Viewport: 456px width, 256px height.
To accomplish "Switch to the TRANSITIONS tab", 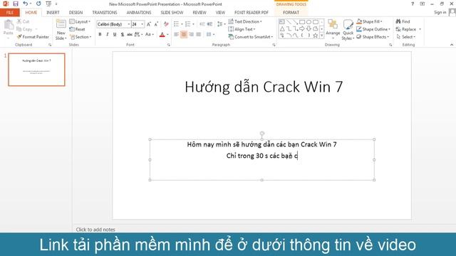I will coord(105,13).
